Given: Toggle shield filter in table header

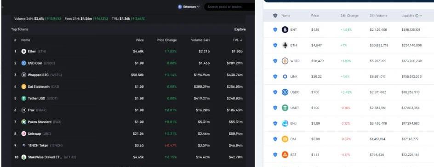Looking at the screenshot, I should [275, 16].
